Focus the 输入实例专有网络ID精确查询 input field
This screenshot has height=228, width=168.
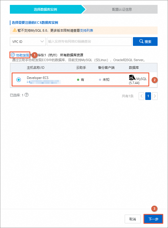click(x=89, y=42)
